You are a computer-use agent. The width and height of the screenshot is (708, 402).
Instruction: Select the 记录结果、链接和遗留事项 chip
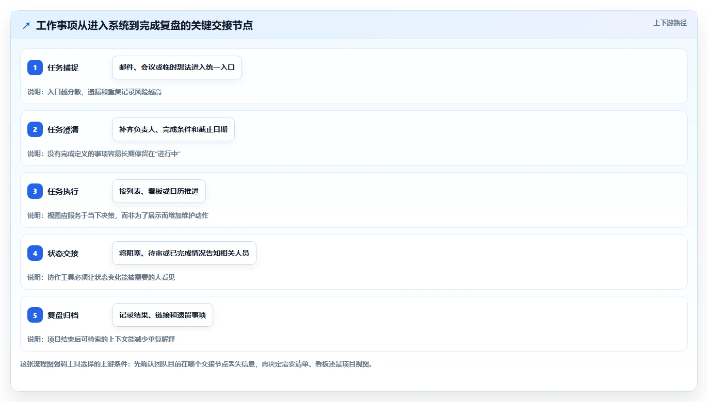tap(163, 315)
